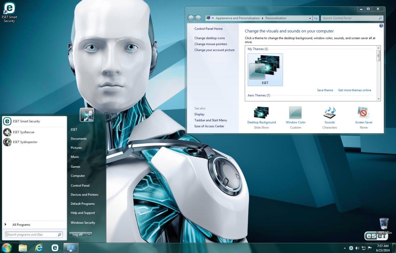
Task: Open Games from the Start menu
Action: pos(75,167)
